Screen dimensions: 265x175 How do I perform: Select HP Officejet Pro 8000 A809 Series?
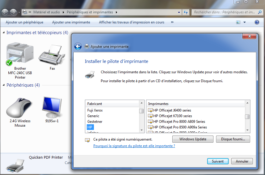click(x=176, y=122)
